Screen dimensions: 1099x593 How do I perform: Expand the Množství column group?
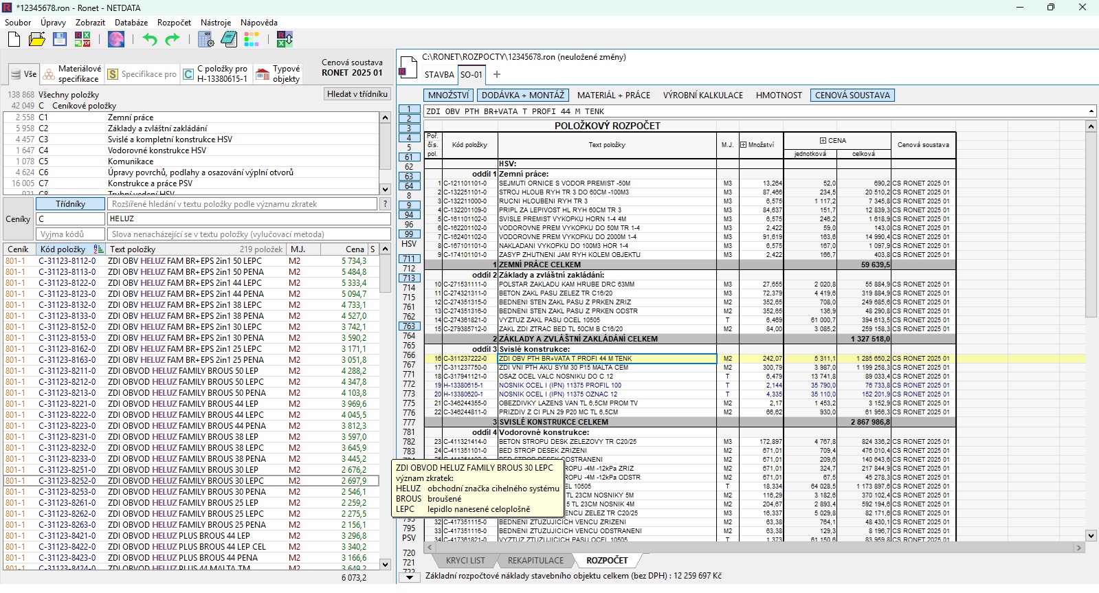[743, 145]
